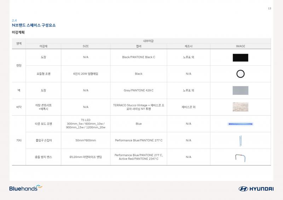Image resolution: width=283 pixels, height=200 pixels.
Task: Click the blue T5 LED light image
Action: click(x=241, y=124)
